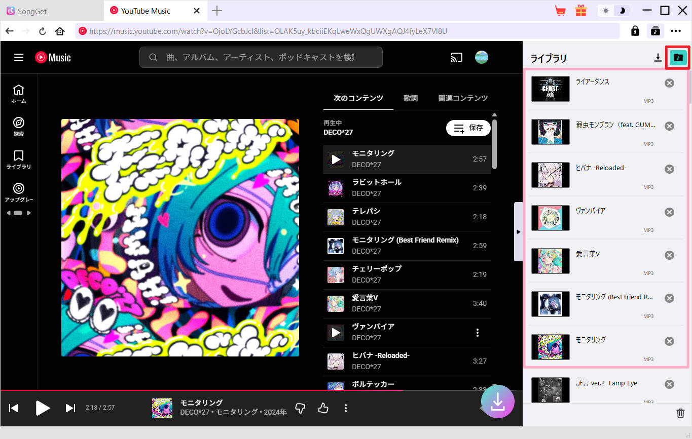Screen dimensions: 692x439
Task: Open the downloaded files folder
Action: [x=677, y=58]
